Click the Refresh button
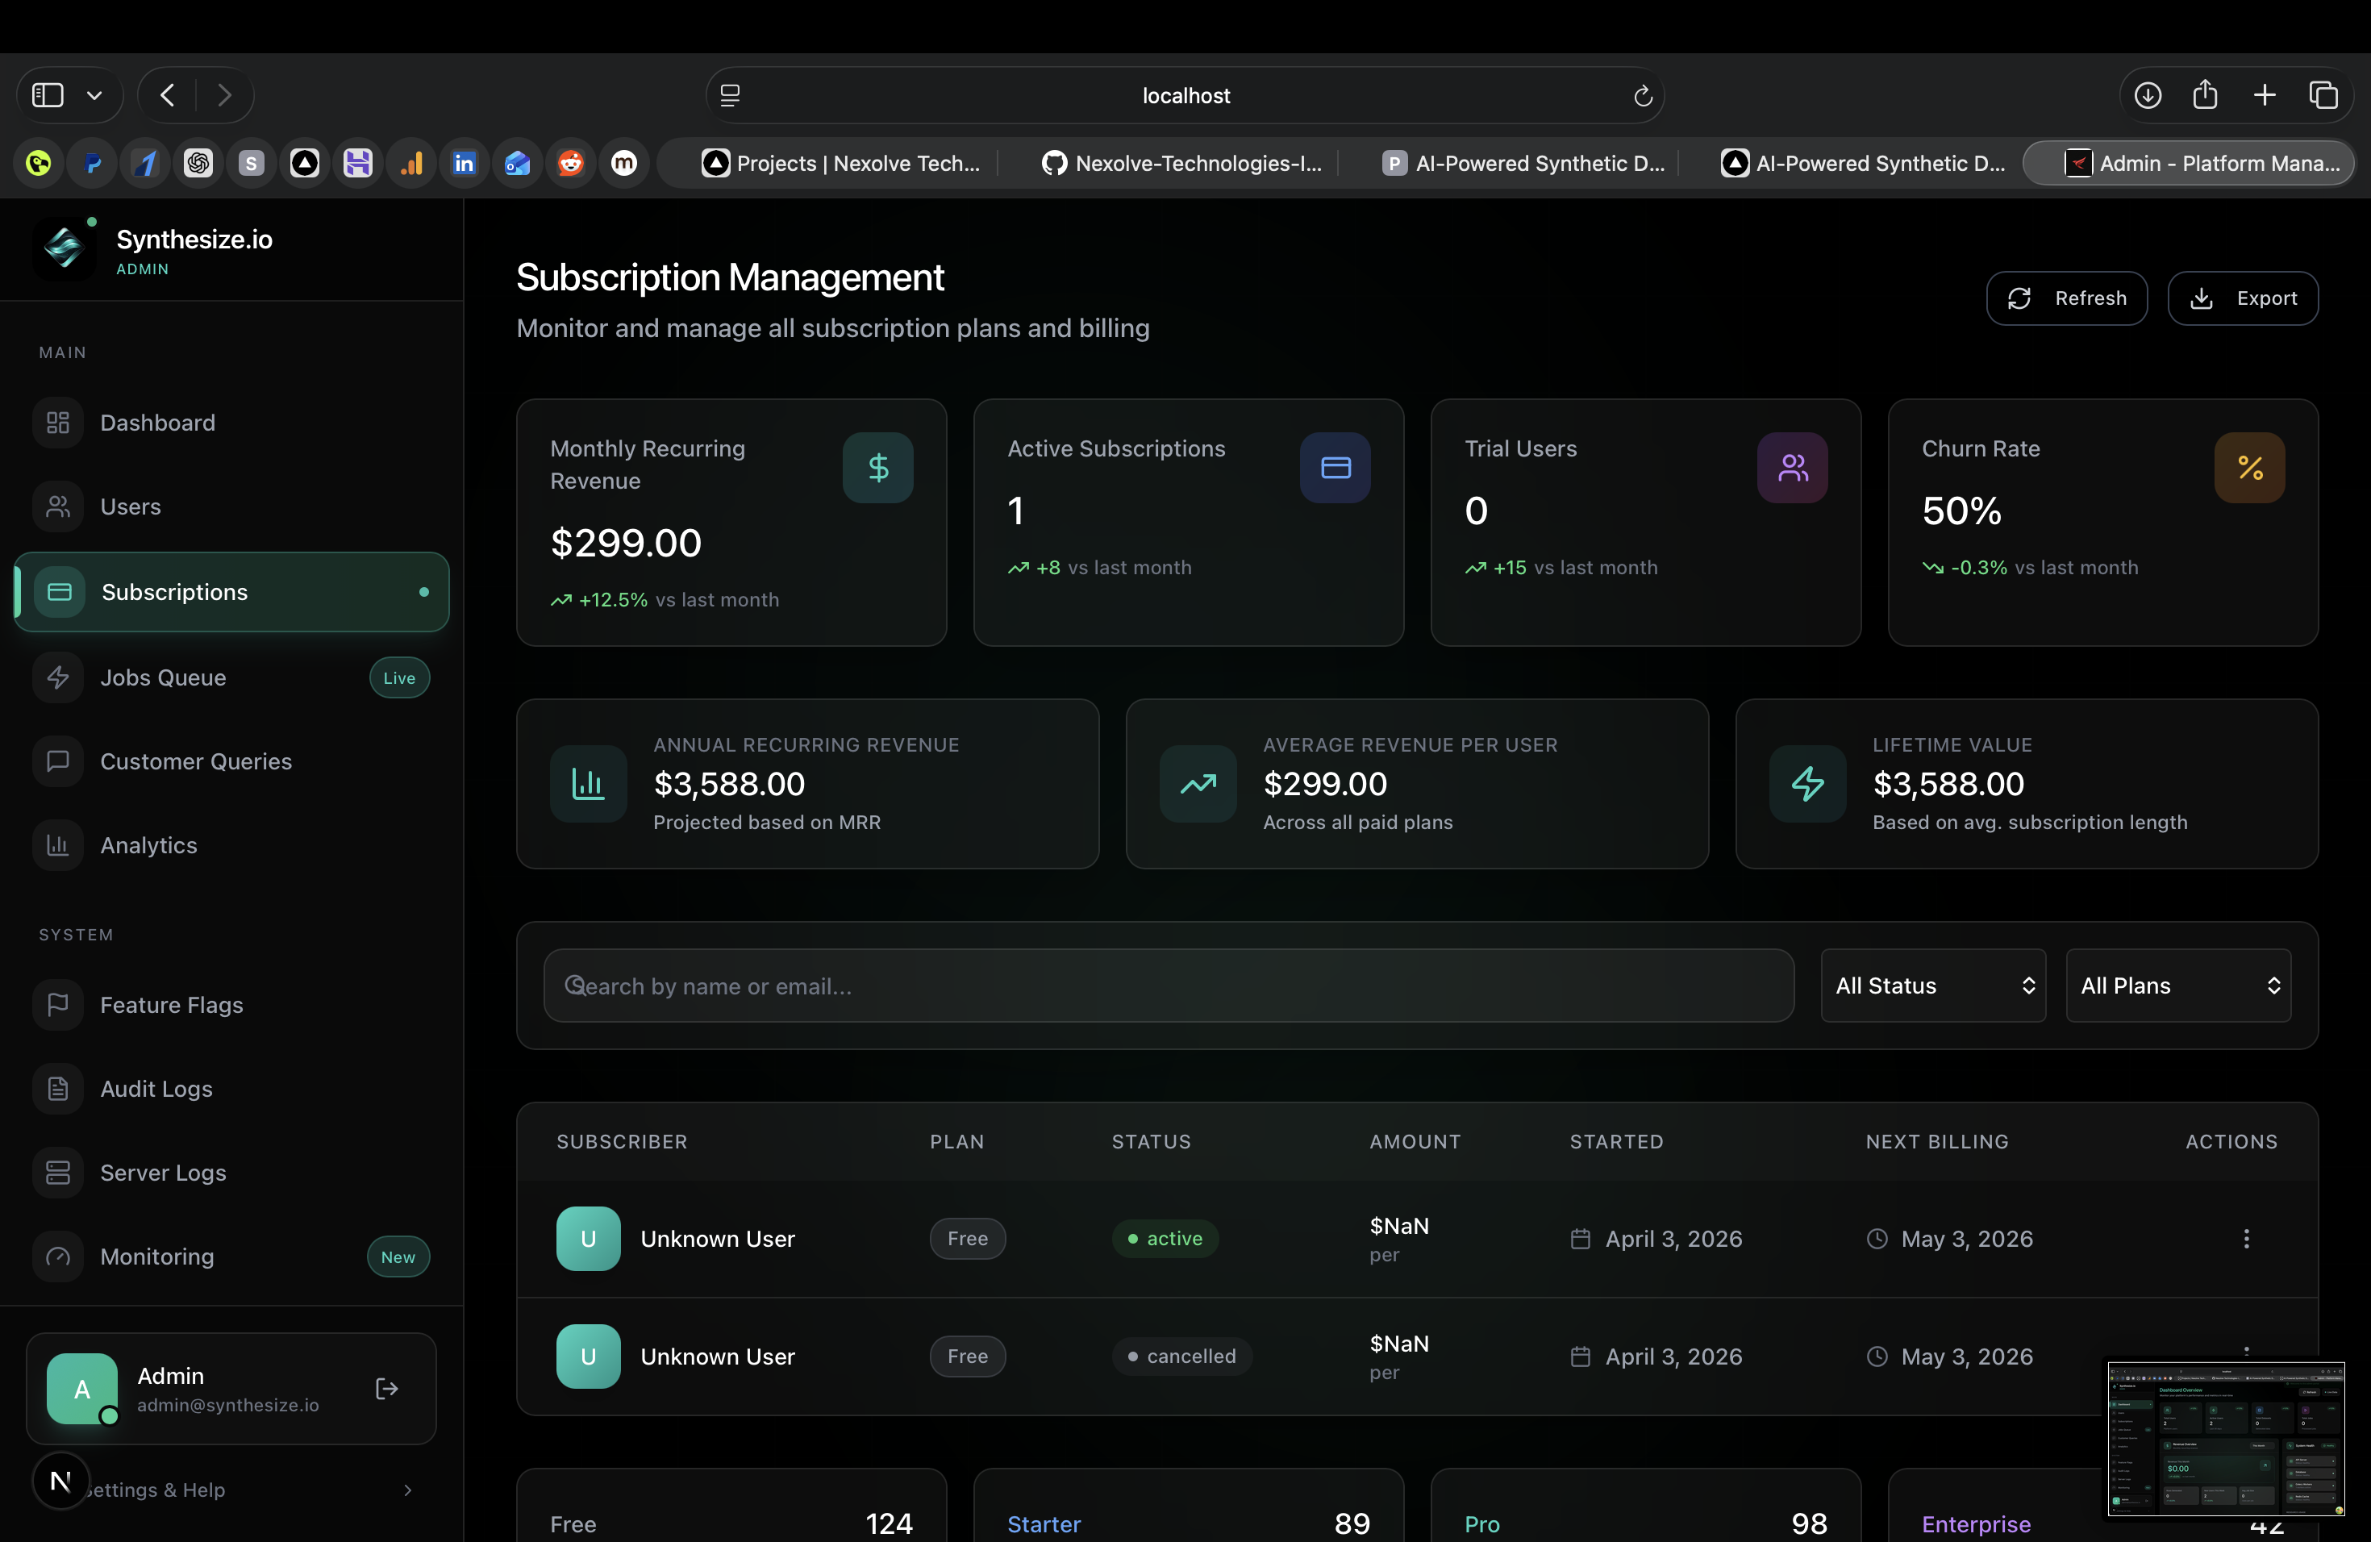Viewport: 2371px width, 1542px height. [2067, 298]
